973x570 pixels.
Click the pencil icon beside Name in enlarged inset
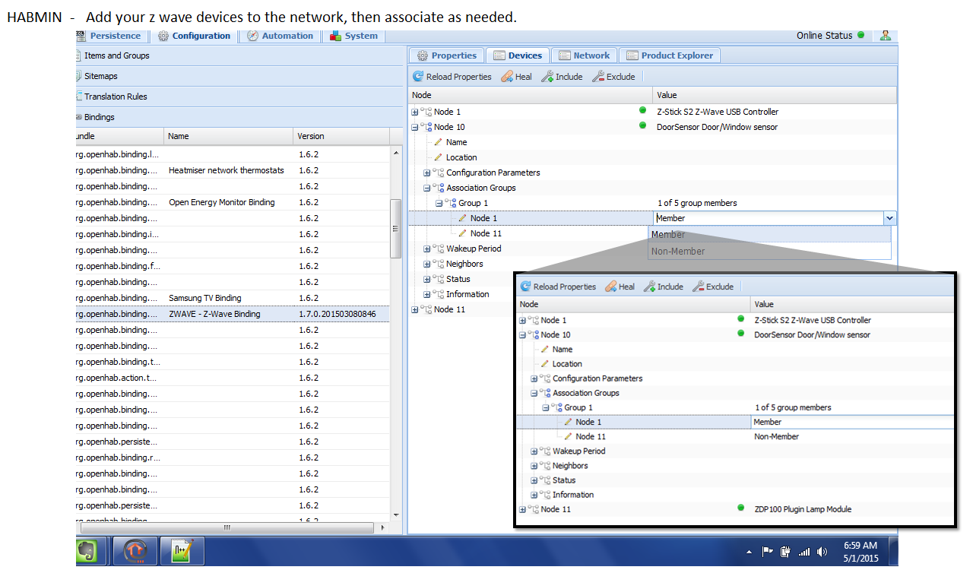tap(544, 349)
